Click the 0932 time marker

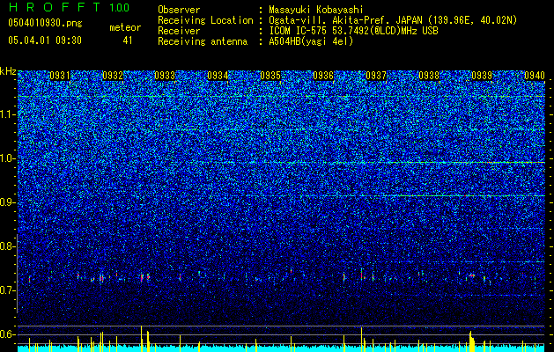(x=113, y=76)
